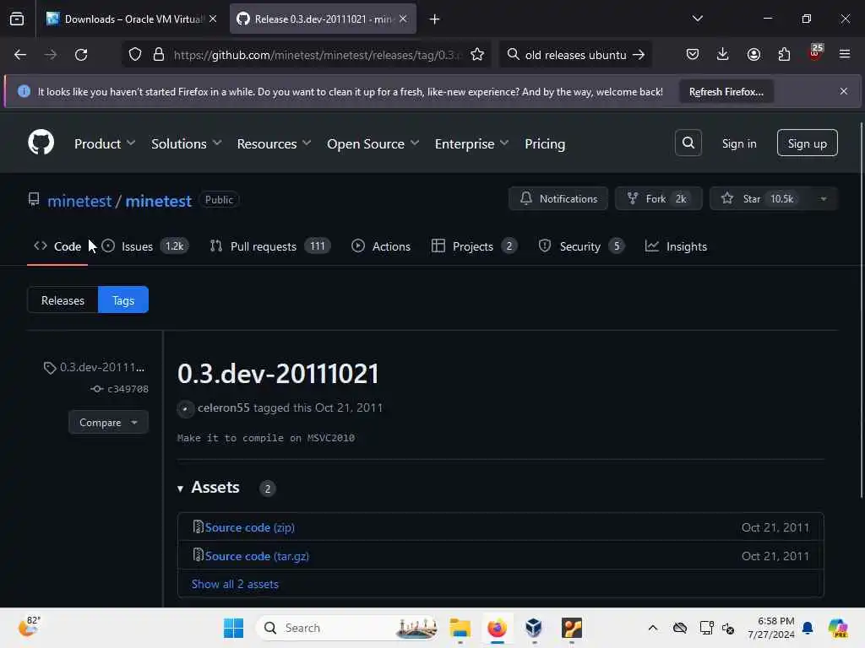
Task: Click the GitHub Octocat logo
Action: click(x=41, y=143)
